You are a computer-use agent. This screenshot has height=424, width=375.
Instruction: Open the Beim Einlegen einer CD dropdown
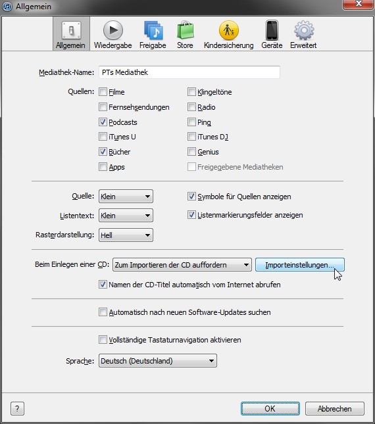point(182,265)
